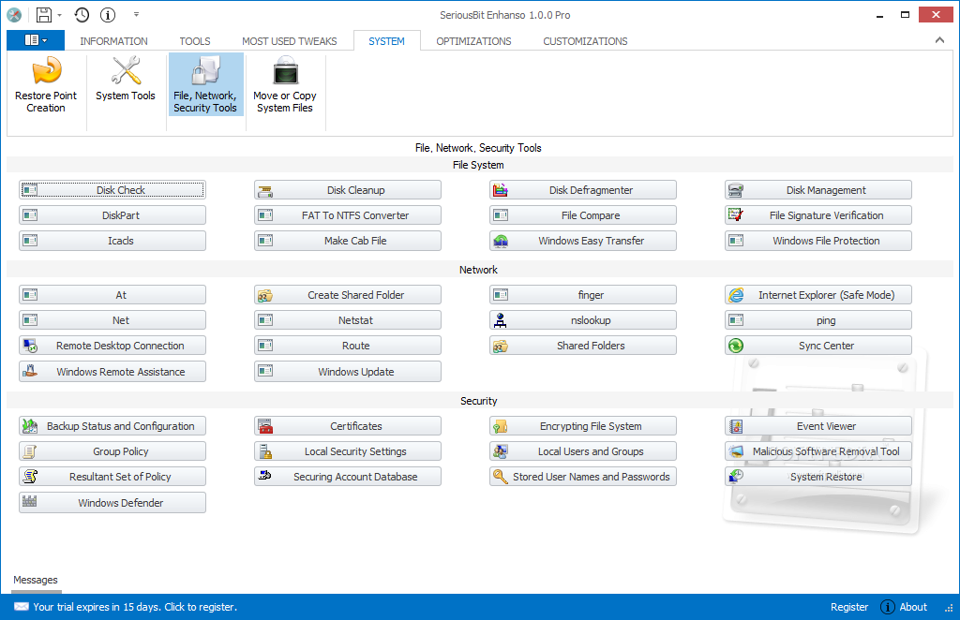Image resolution: width=960 pixels, height=620 pixels.
Task: Open CUSTOMIZATIONS tab
Action: tap(585, 41)
